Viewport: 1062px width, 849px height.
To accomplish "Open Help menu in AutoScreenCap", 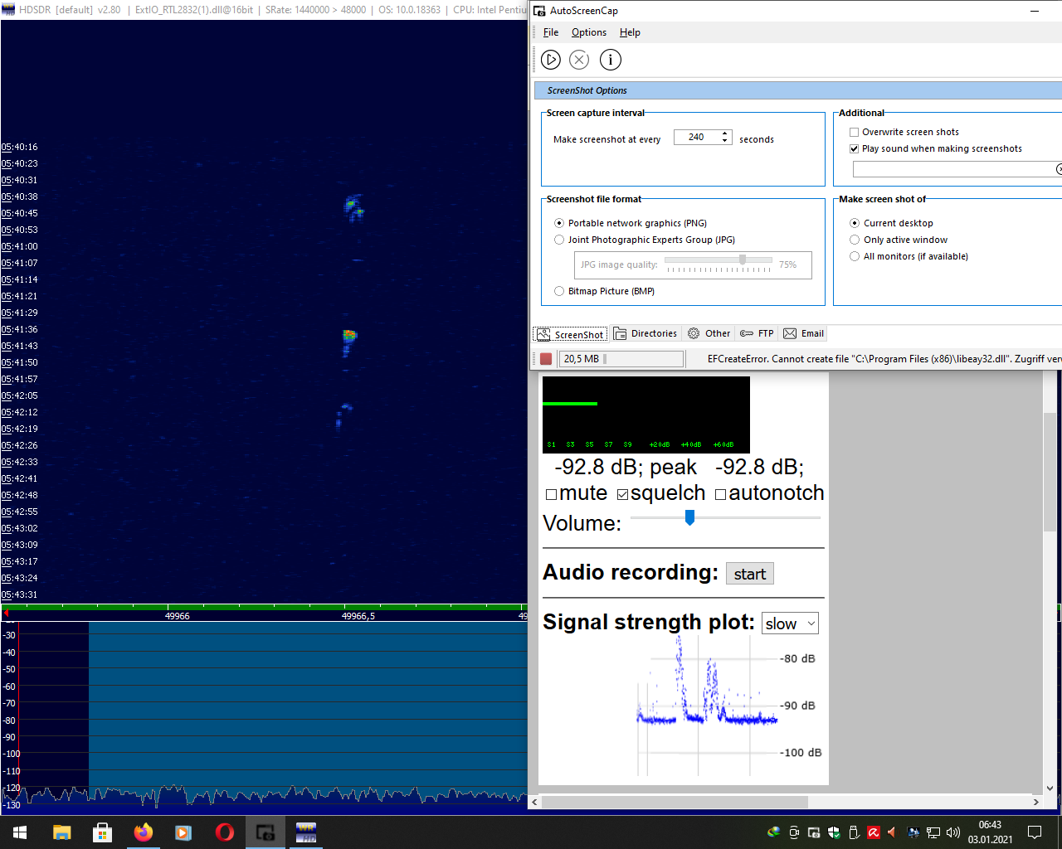I will click(630, 32).
